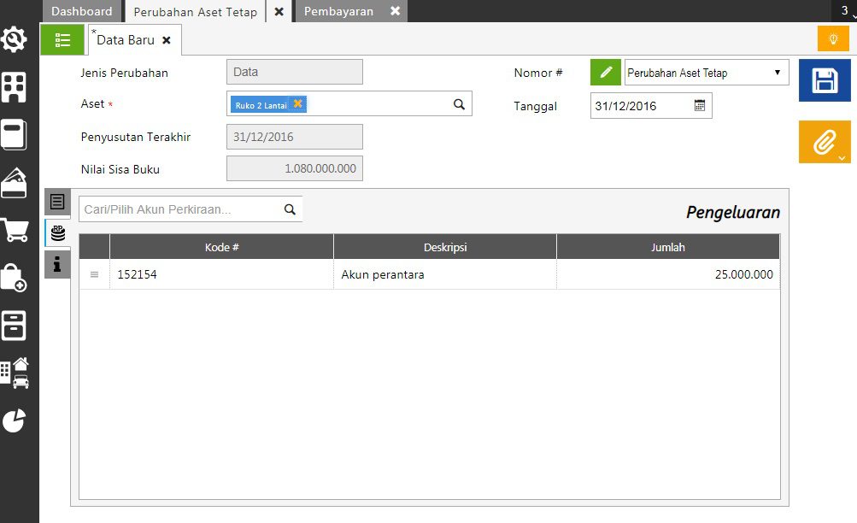The height and width of the screenshot is (523, 857).
Task: Expand the Perubahan Aset Tetap dropdown
Action: [x=777, y=73]
